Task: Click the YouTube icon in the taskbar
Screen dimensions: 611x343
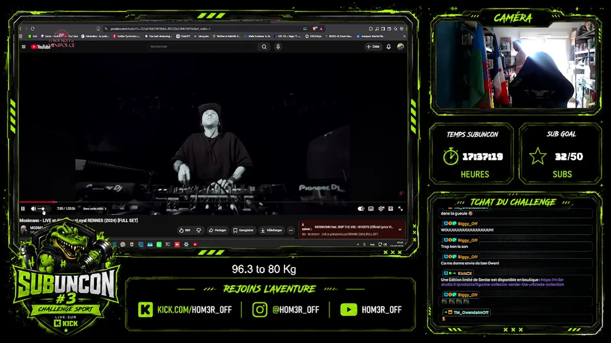Action: pyautogui.click(x=195, y=244)
